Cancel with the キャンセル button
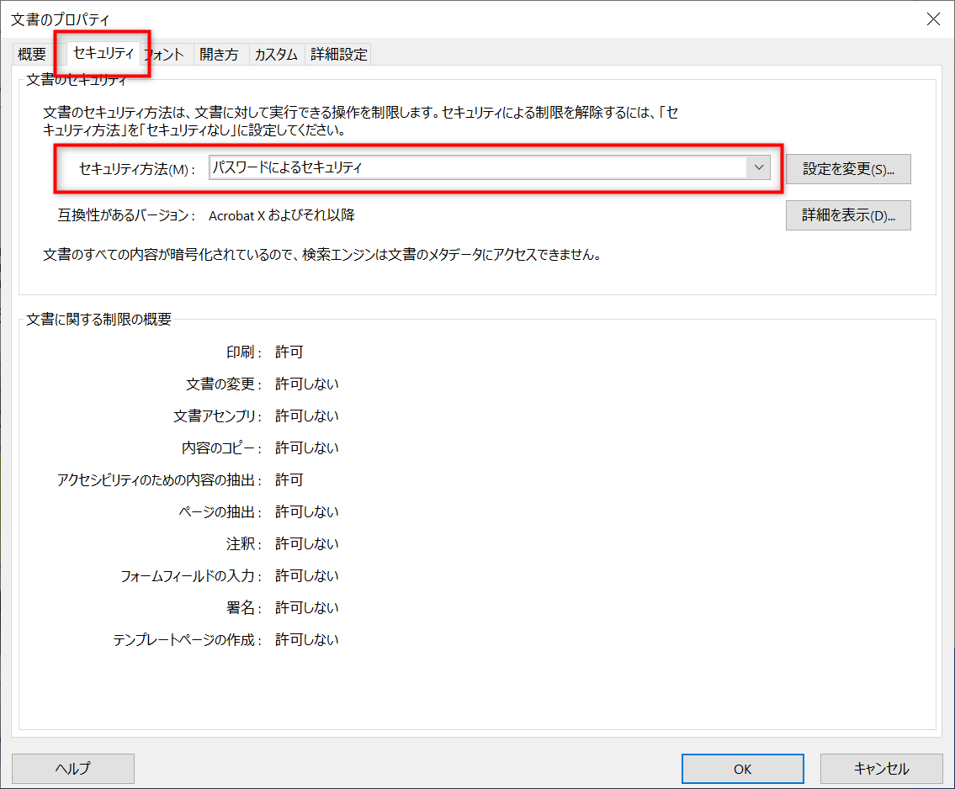The width and height of the screenshot is (955, 789). (x=881, y=768)
